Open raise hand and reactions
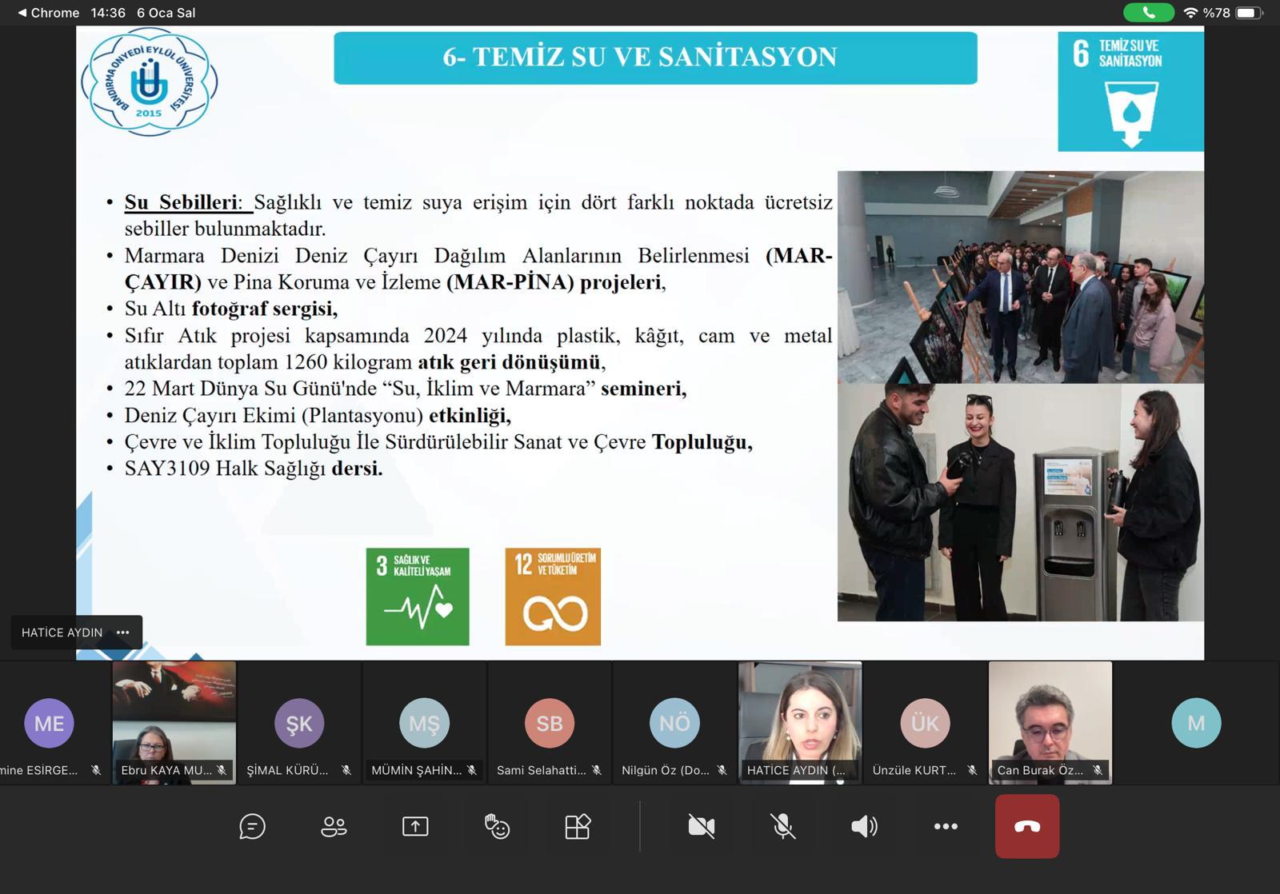This screenshot has height=894, width=1280. click(x=497, y=826)
